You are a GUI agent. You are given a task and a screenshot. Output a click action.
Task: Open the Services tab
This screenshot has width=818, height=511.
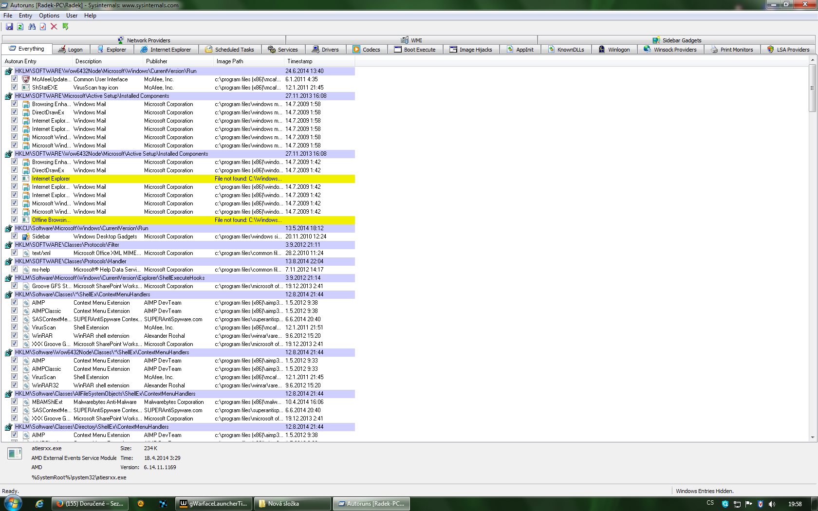pos(283,50)
